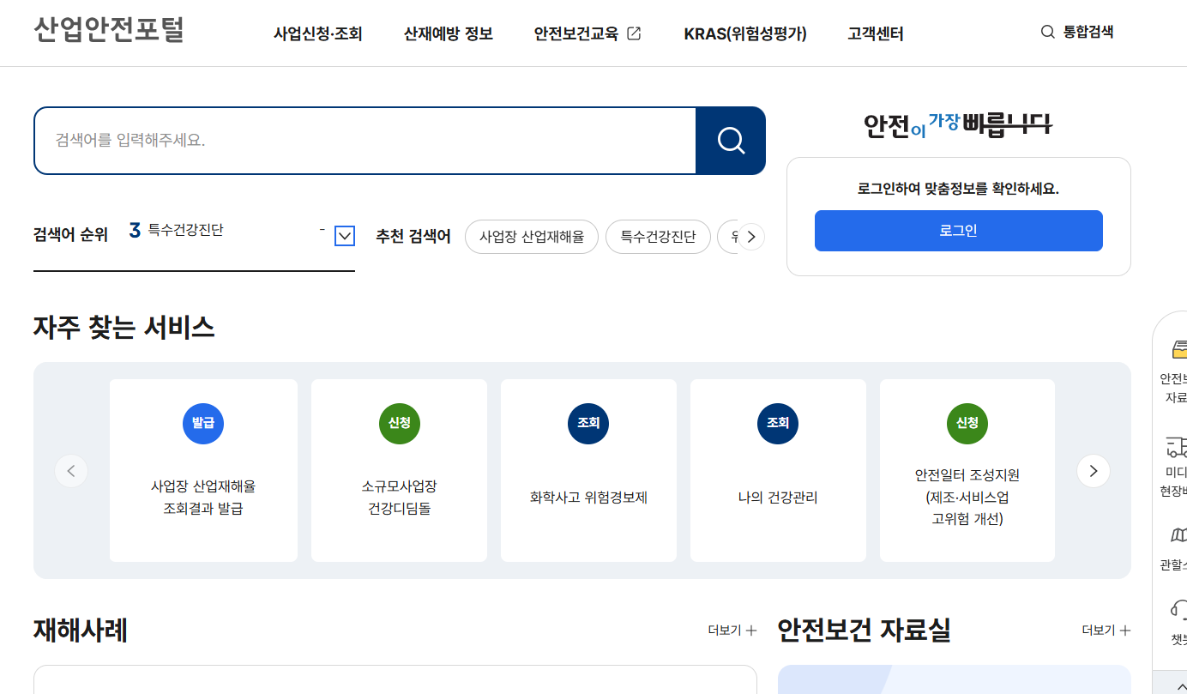Click the blue 로그인 button

959,231
